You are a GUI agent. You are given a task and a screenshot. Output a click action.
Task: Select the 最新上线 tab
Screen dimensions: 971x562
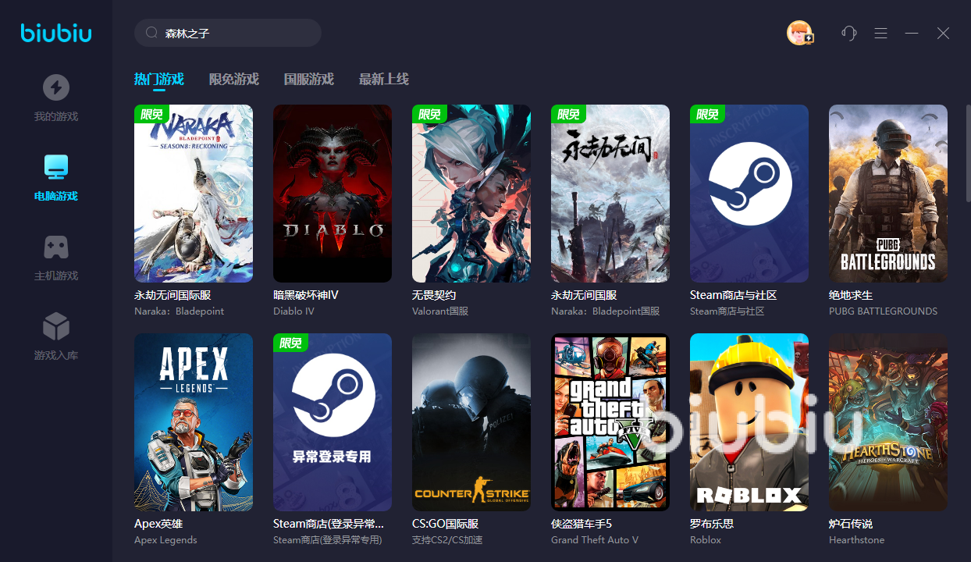pyautogui.click(x=383, y=79)
